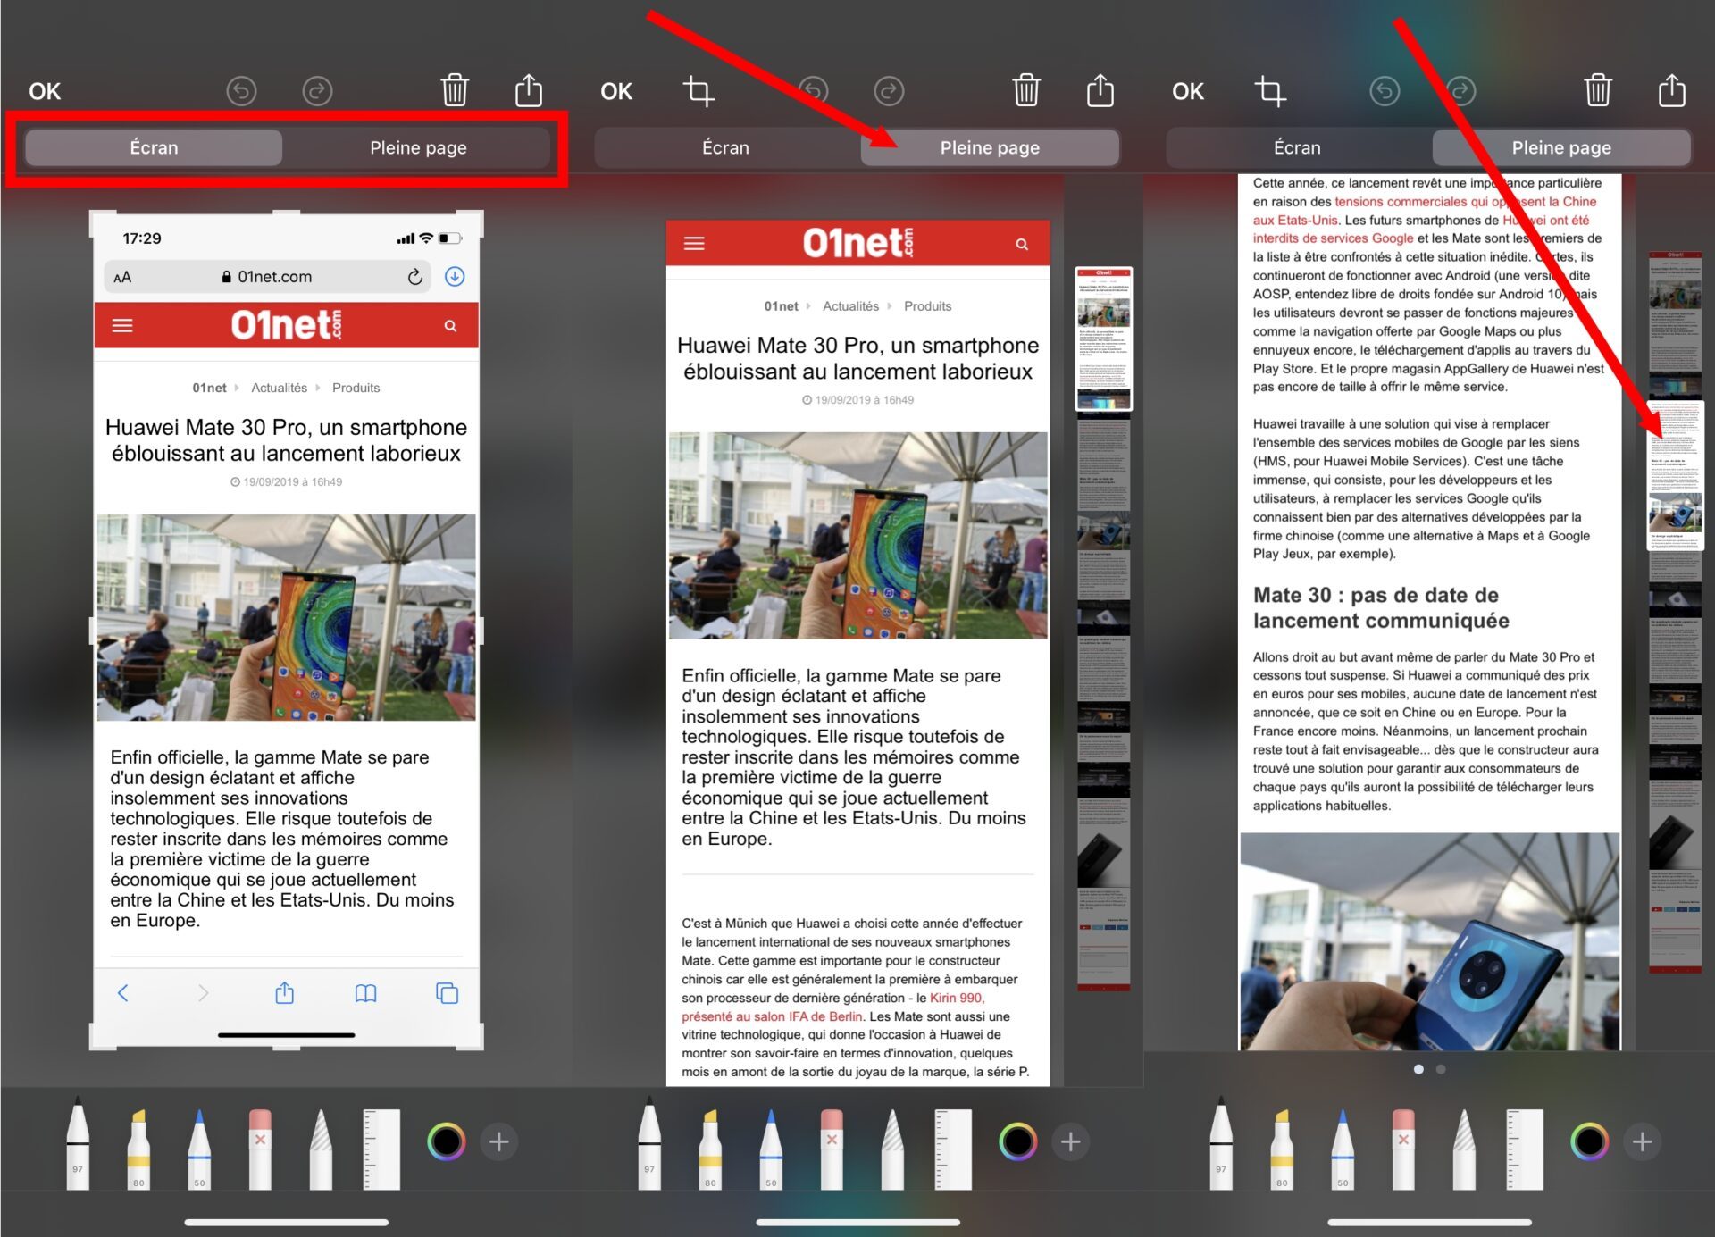Tap the share icon in the right editor
This screenshot has width=1715, height=1237.
click(1672, 90)
